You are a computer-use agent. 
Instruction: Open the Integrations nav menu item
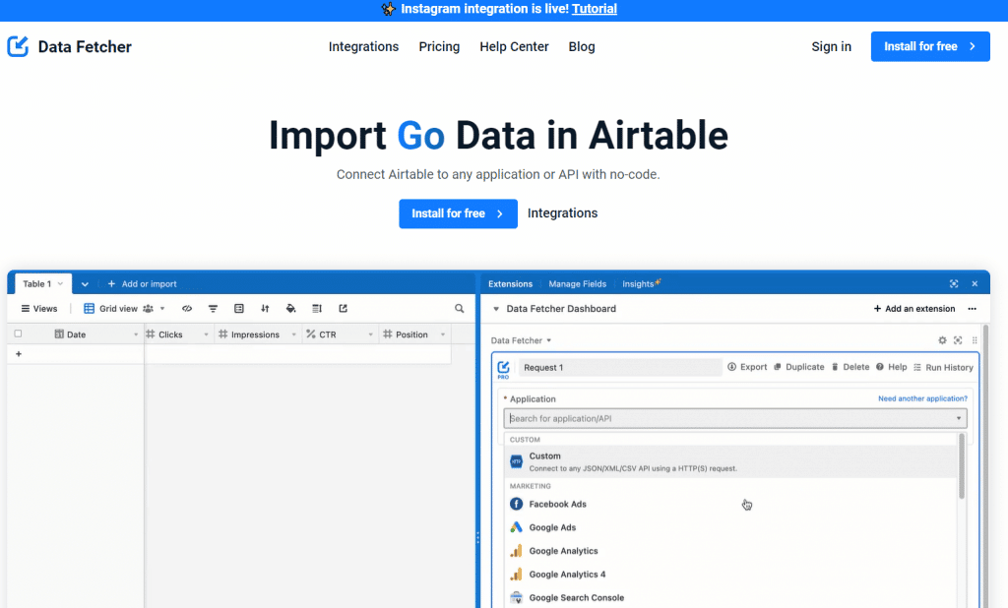[x=364, y=47]
